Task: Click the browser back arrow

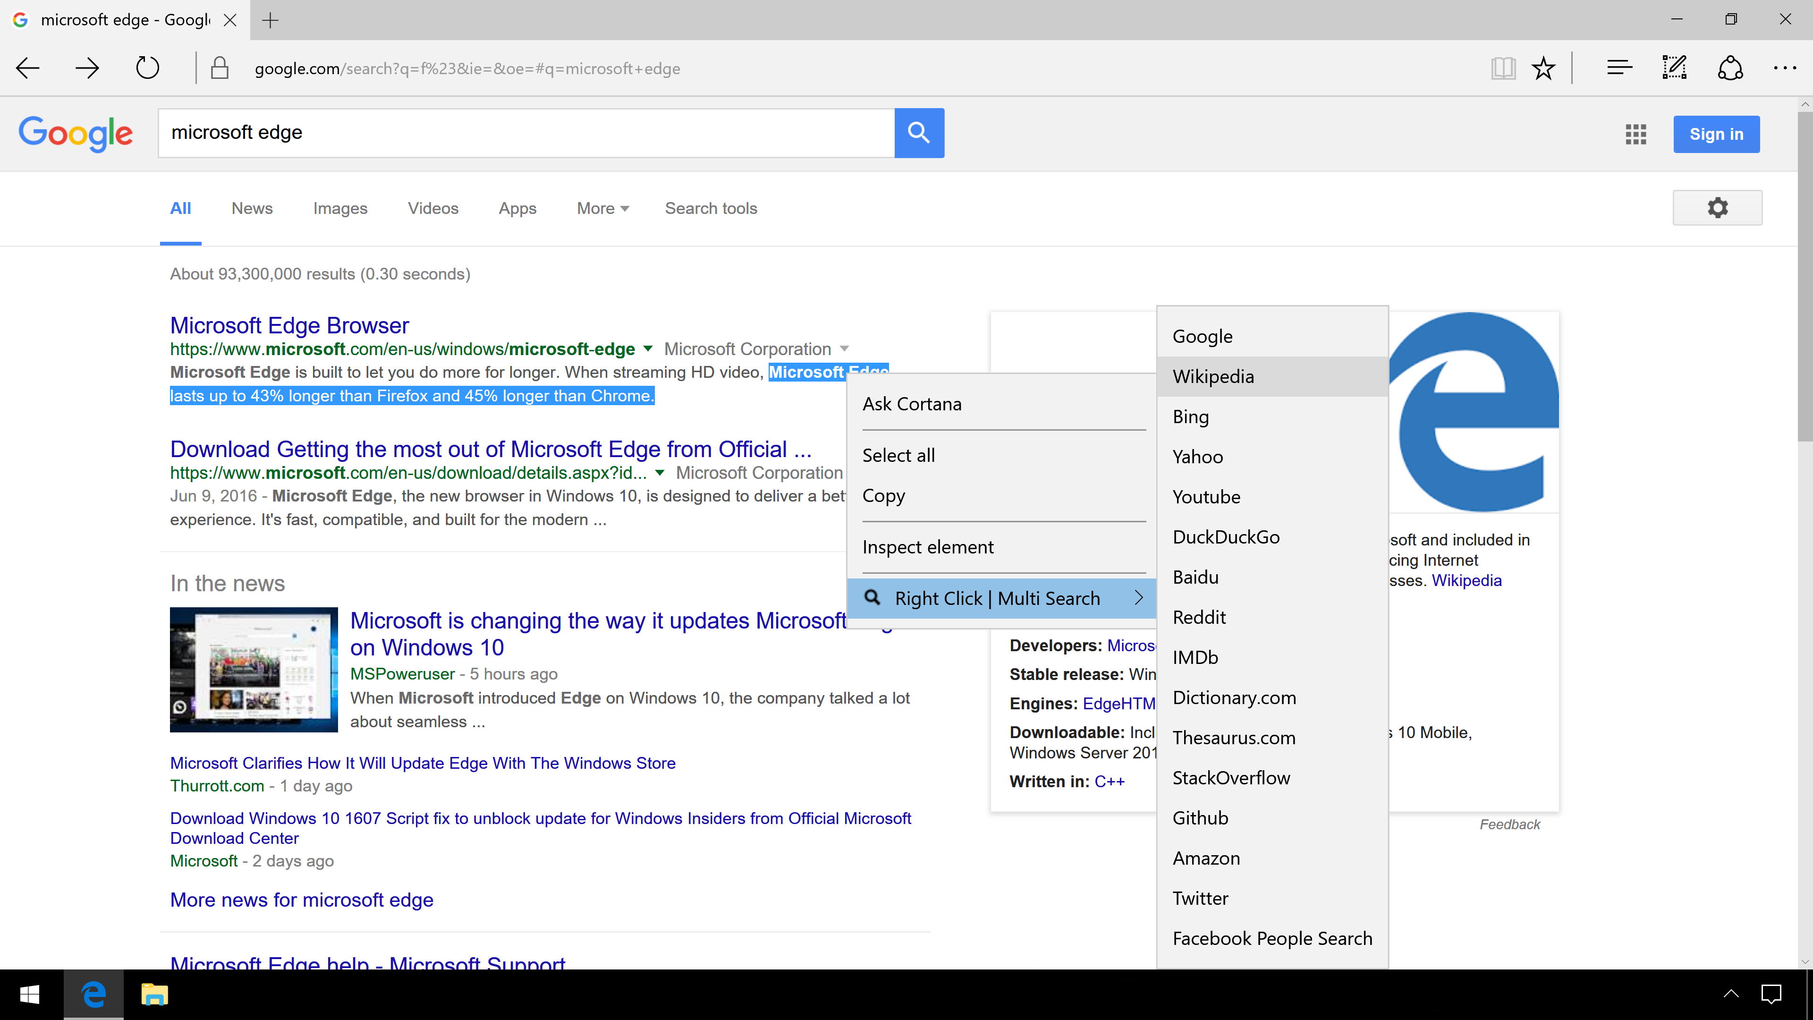Action: pos(28,68)
